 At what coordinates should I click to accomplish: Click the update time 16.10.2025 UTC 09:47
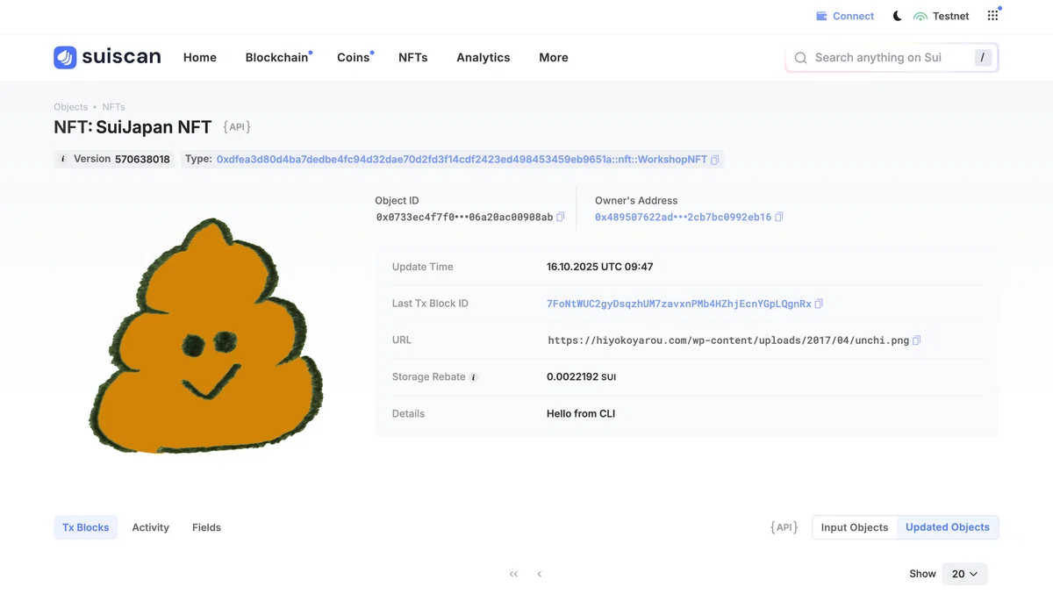[x=600, y=267]
